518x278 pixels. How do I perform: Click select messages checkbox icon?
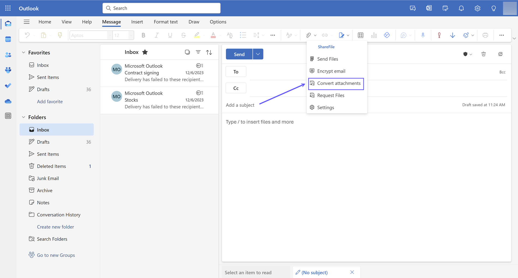(x=187, y=52)
